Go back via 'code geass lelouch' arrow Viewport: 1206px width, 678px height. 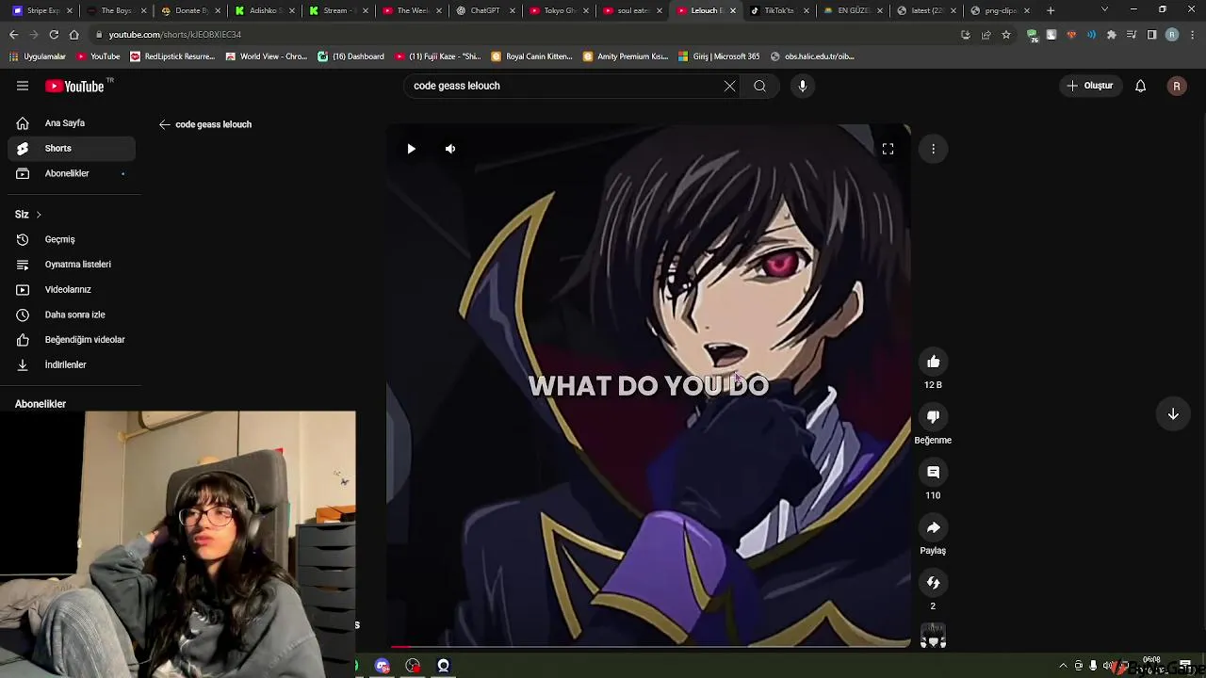pos(165,124)
